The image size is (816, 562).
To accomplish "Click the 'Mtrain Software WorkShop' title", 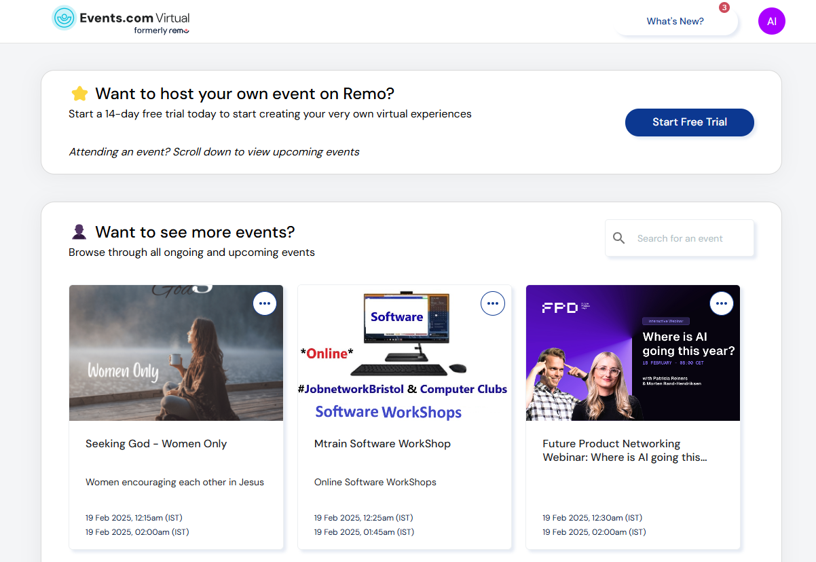I will pyautogui.click(x=382, y=444).
